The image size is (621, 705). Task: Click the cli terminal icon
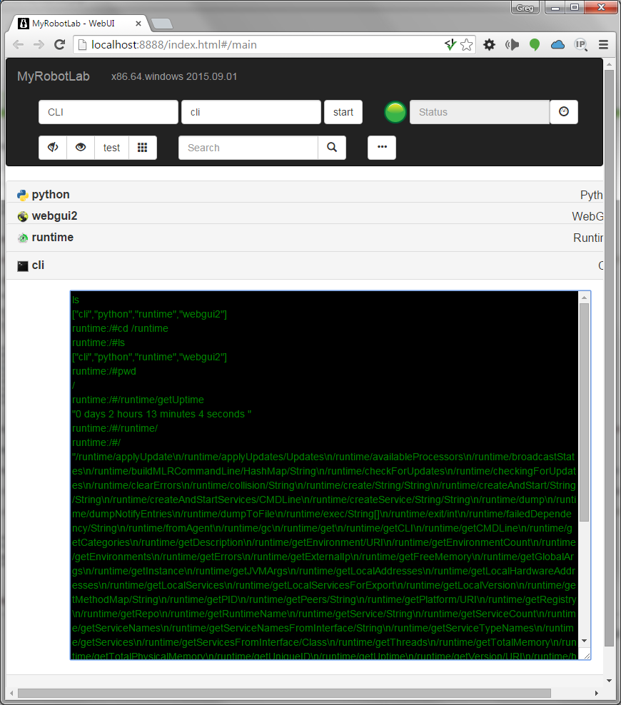(22, 266)
